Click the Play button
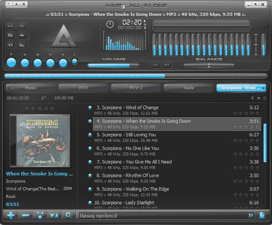The image size is (272, 225). tap(11, 63)
